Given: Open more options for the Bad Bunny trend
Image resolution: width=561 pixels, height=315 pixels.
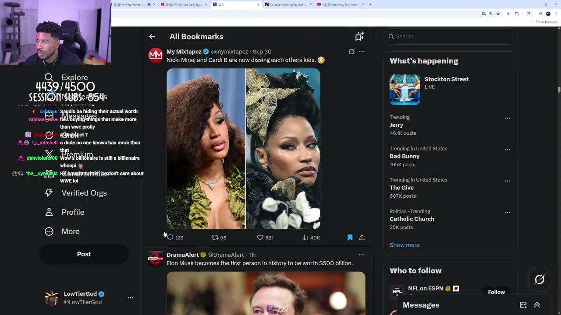Looking at the screenshot, I should point(508,150).
